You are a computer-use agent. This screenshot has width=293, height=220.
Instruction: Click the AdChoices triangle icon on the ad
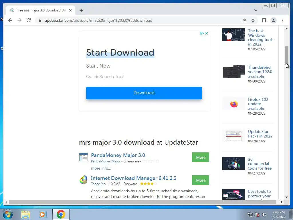tap(202, 33)
